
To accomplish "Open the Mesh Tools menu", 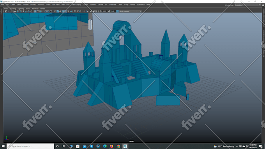I will [65, 5].
